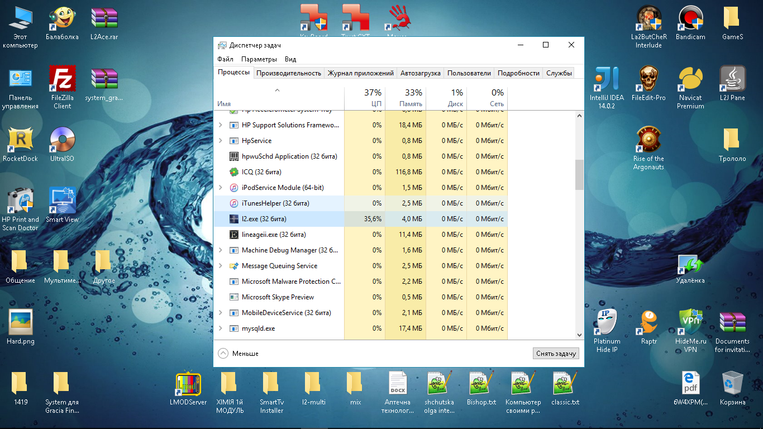Screen dimensions: 763x429
Task: Click the scrollbar down arrow
Action: click(x=579, y=335)
